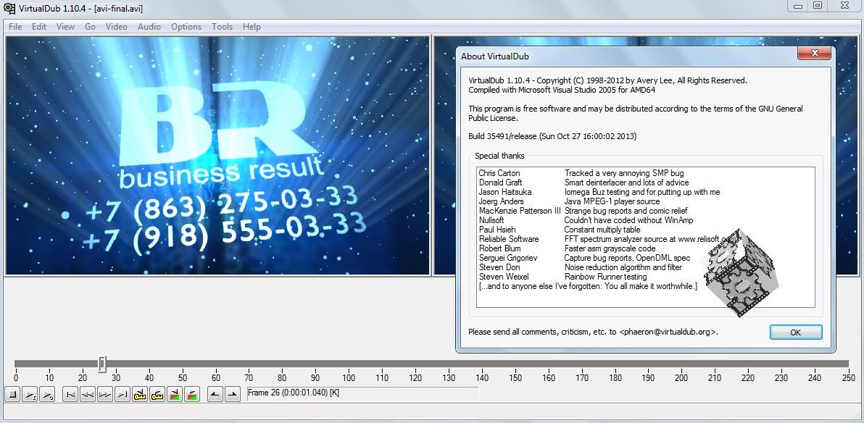
Task: Open the Tools menu
Action: pos(222,26)
